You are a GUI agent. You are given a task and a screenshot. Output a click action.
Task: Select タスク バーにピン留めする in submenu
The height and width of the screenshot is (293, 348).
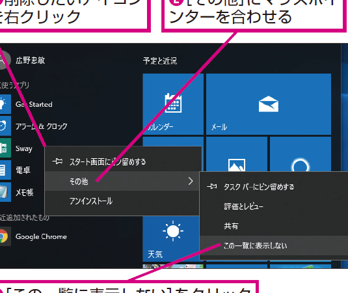(x=274, y=187)
